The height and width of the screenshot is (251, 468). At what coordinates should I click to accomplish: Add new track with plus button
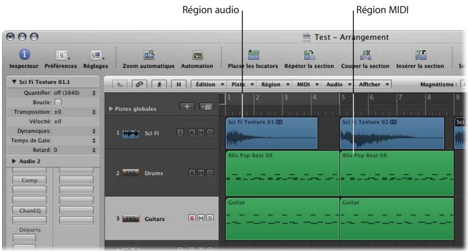coord(187,107)
